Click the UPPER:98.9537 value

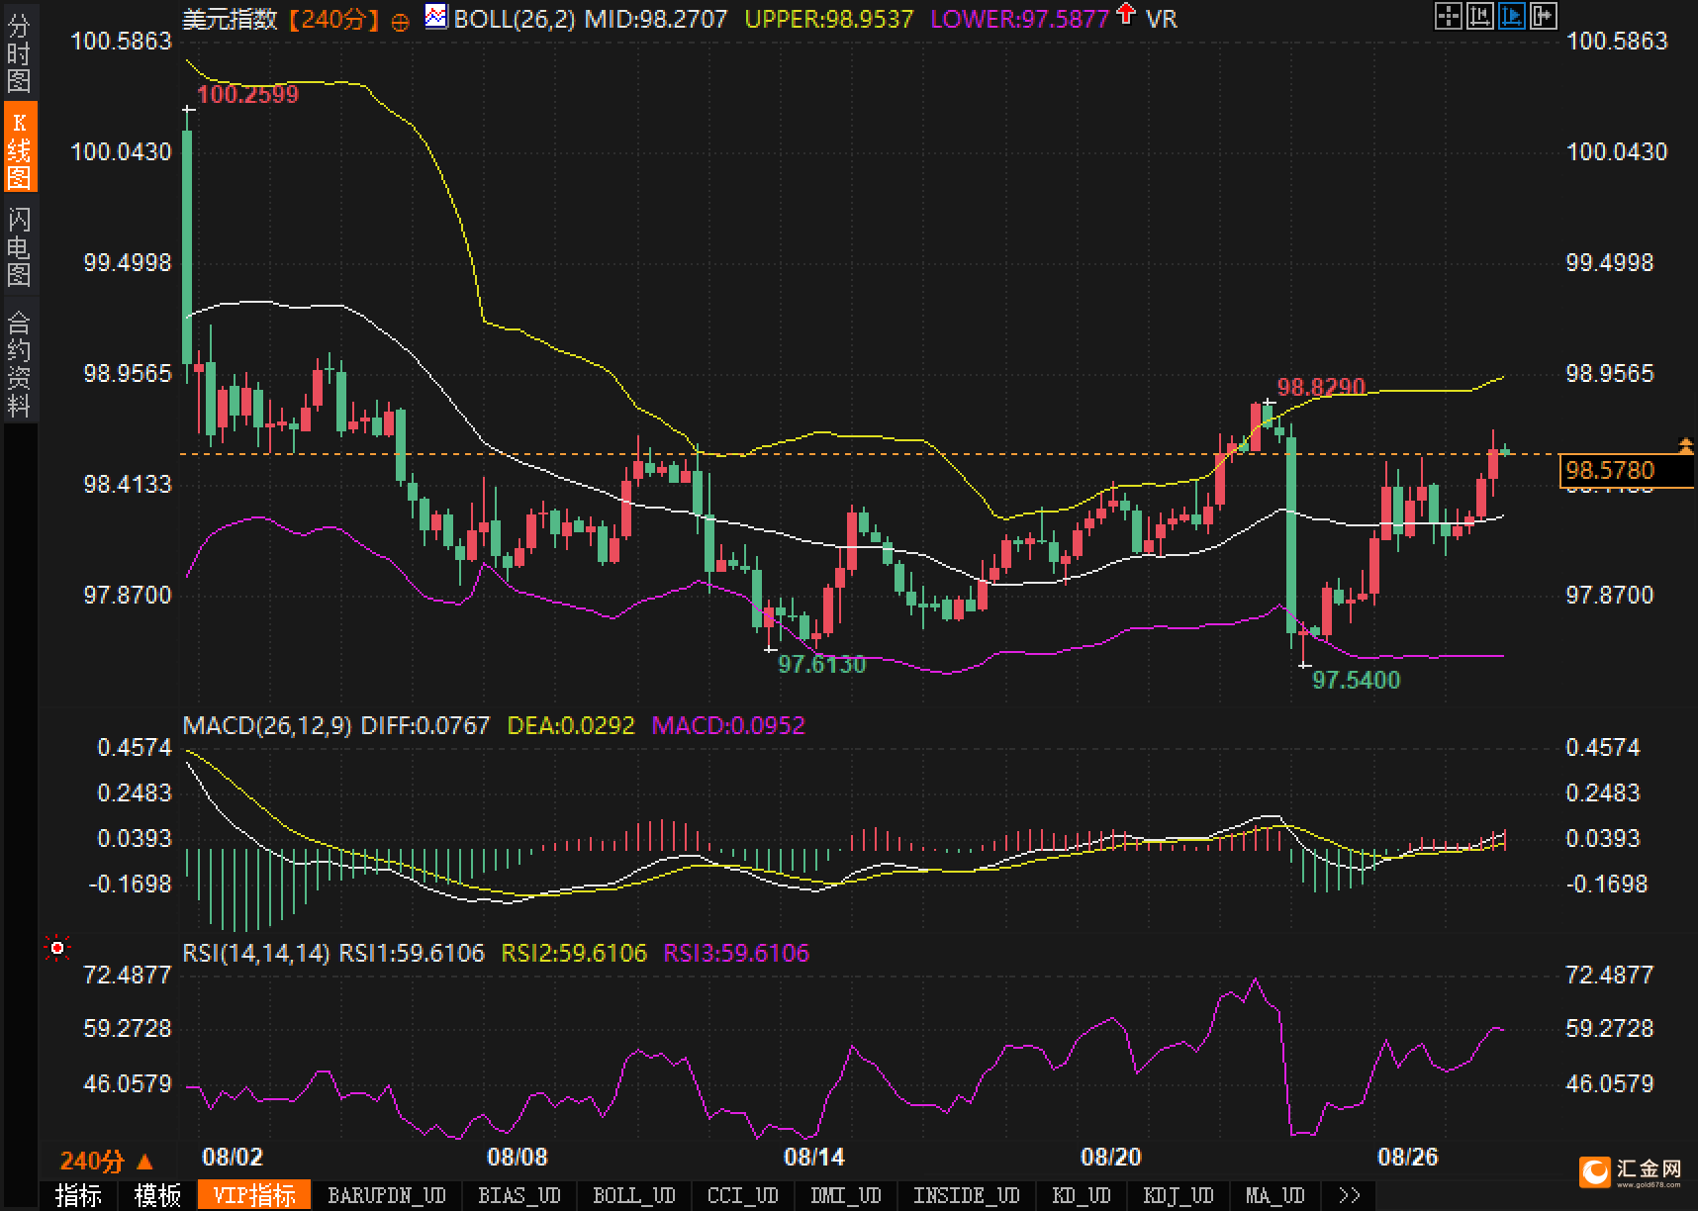(828, 19)
